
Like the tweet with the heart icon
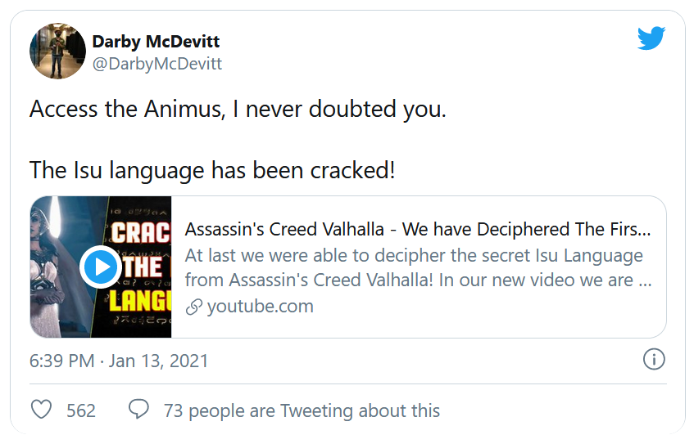(x=41, y=410)
